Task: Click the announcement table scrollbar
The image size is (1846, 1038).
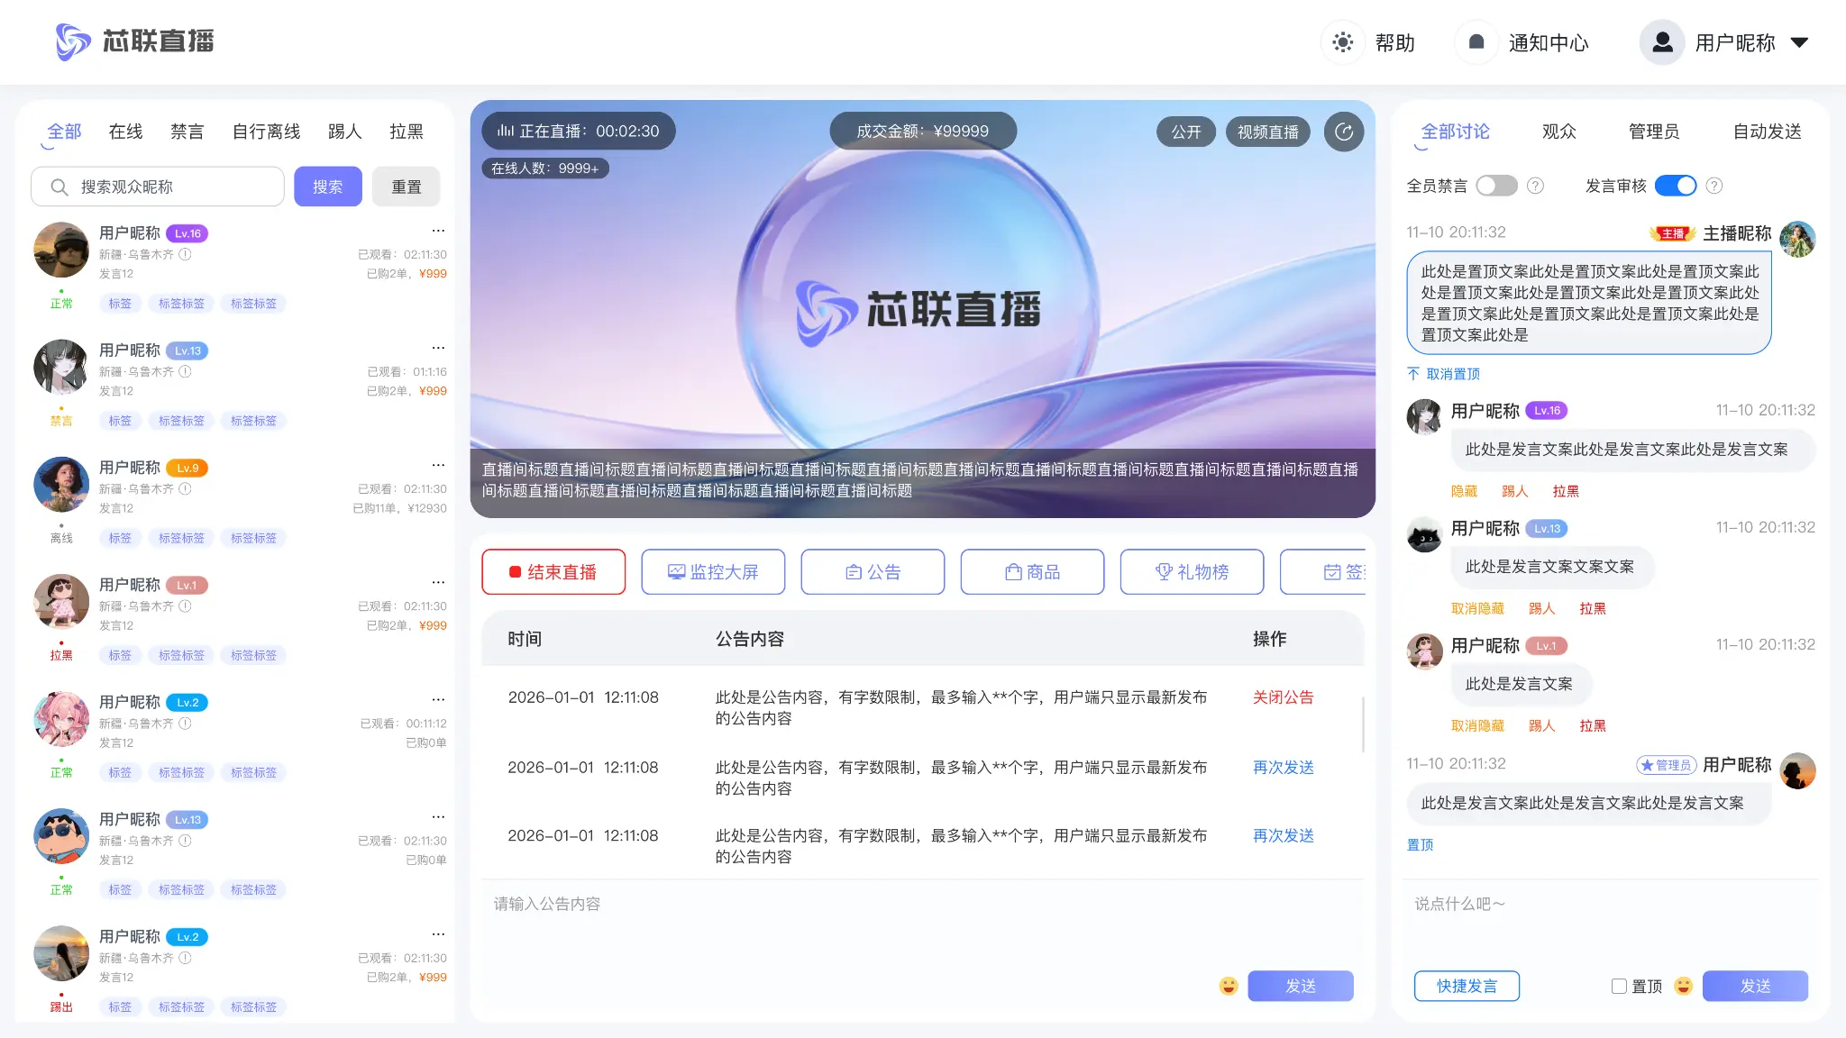Action: [x=1363, y=724]
